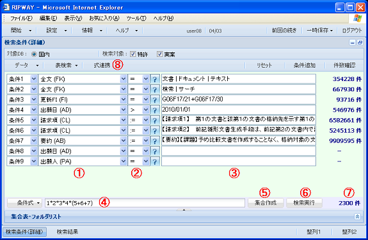Select the 国内 database radio button

pos(34,54)
